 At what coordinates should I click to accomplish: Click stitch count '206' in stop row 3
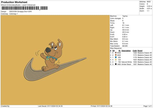[x=119, y=57]
